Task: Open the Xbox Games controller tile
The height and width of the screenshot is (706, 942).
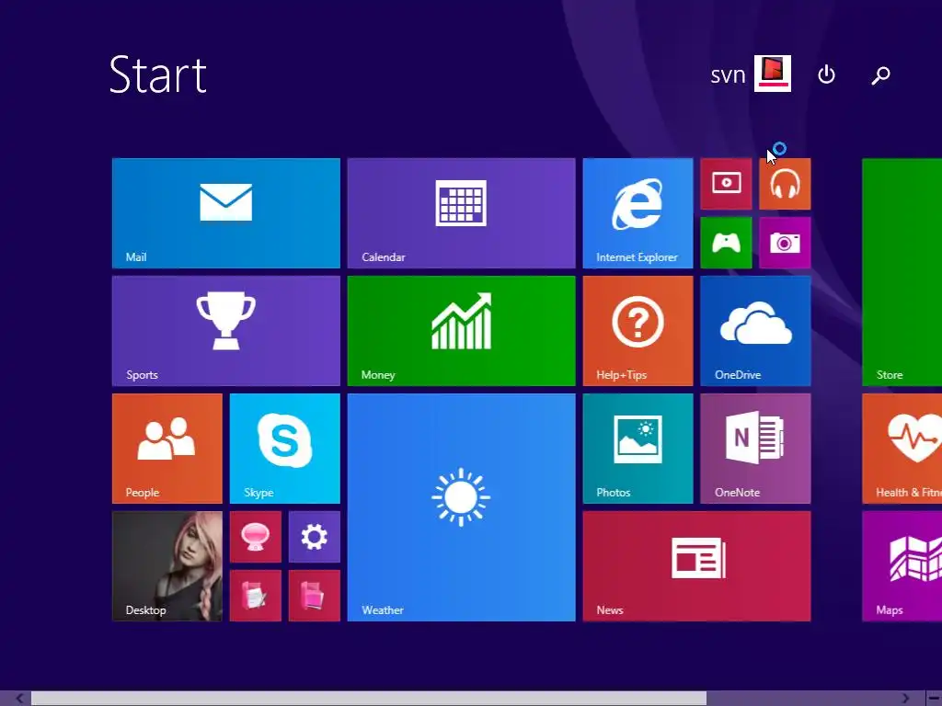Action: (x=726, y=243)
